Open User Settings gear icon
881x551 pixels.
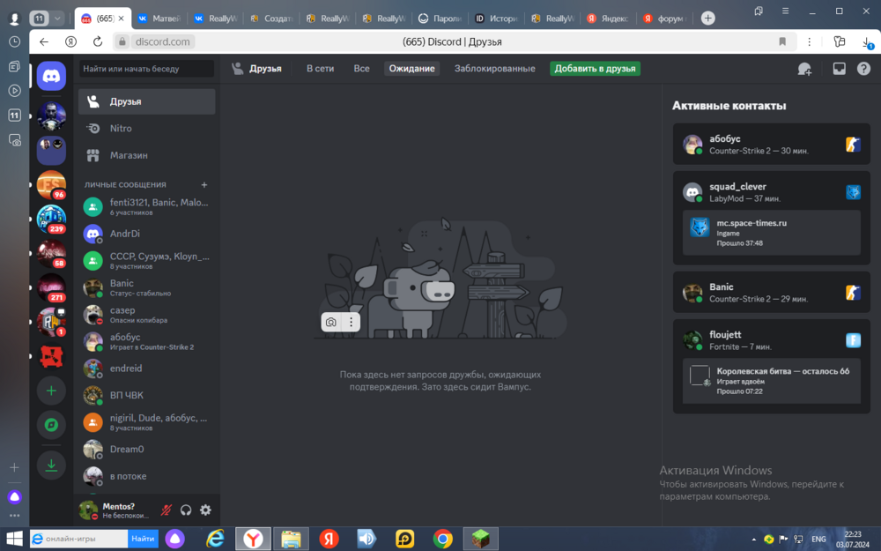(205, 510)
